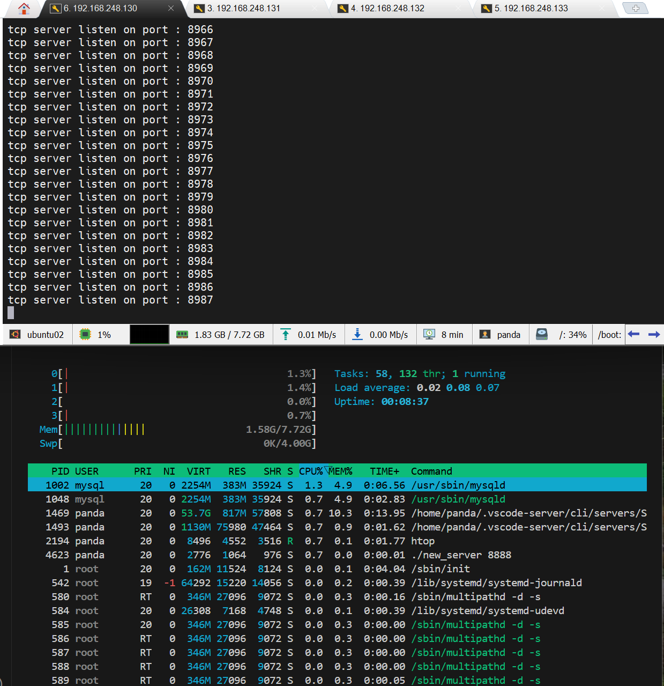Select the systemd-journald process row
This screenshot has height=686, width=664.
click(337, 583)
